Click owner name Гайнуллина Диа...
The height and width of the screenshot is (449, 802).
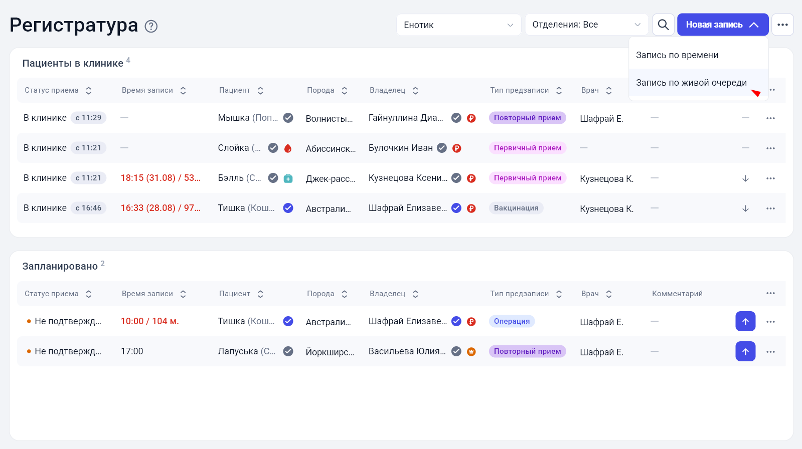(x=406, y=118)
